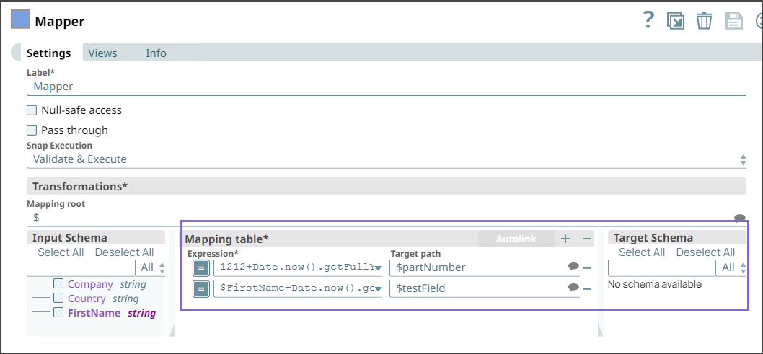This screenshot has height=354, width=763.
Task: Click Select All in Input Schema
Action: [x=61, y=252]
